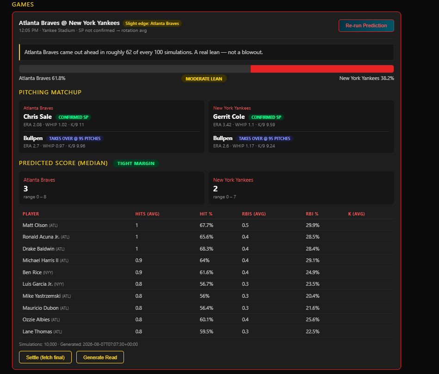Click the GAMES section heading

(x=23, y=5)
